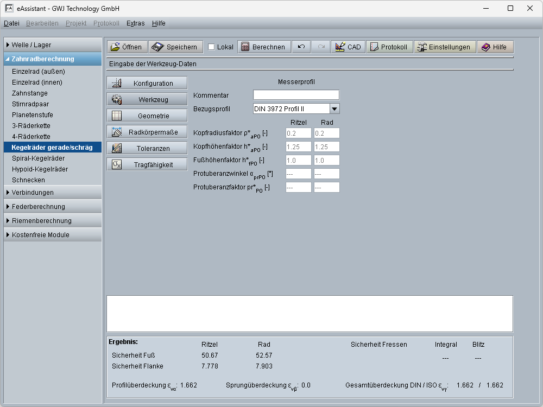Expand the Verbindungen section
Viewport: 543px width, 407px height.
click(x=52, y=193)
